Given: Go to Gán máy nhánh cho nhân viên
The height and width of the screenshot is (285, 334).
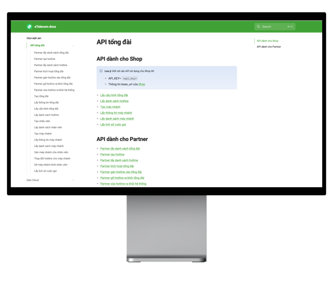Looking at the screenshot, I should click(x=51, y=152).
